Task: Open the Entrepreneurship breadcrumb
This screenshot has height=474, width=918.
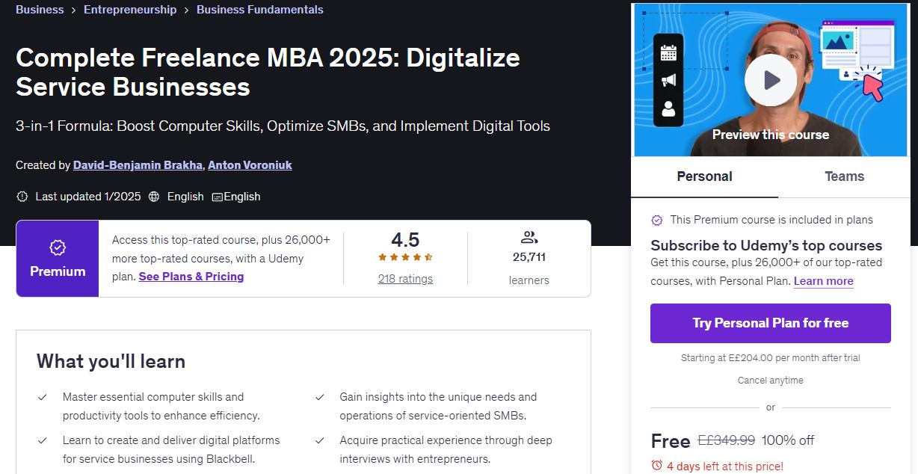Action: [130, 10]
